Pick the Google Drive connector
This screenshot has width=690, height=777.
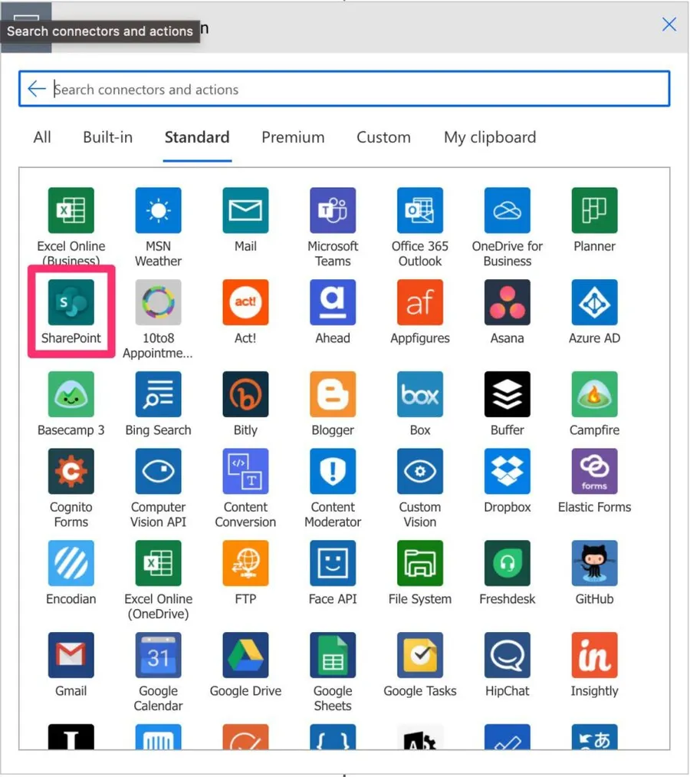245,655
